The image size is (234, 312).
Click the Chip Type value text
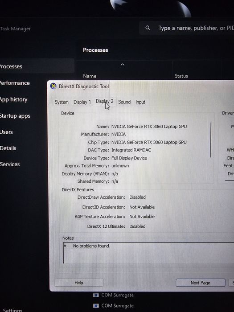coord(149,142)
